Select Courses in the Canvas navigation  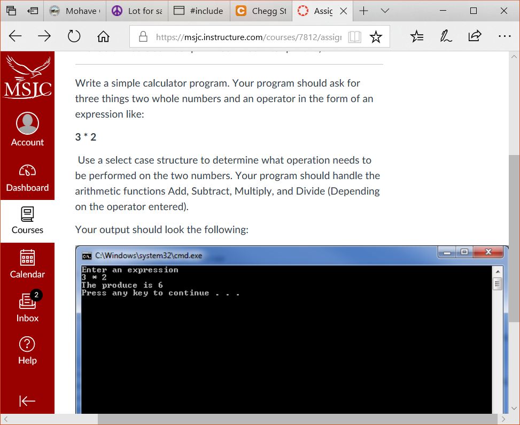click(27, 221)
